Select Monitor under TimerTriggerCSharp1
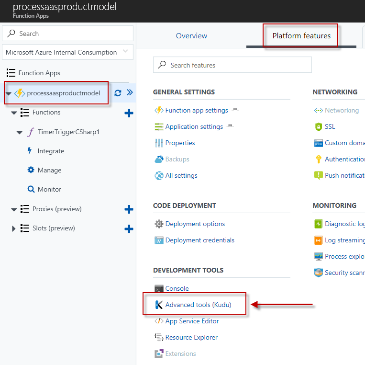This screenshot has height=365, width=365. [49, 189]
